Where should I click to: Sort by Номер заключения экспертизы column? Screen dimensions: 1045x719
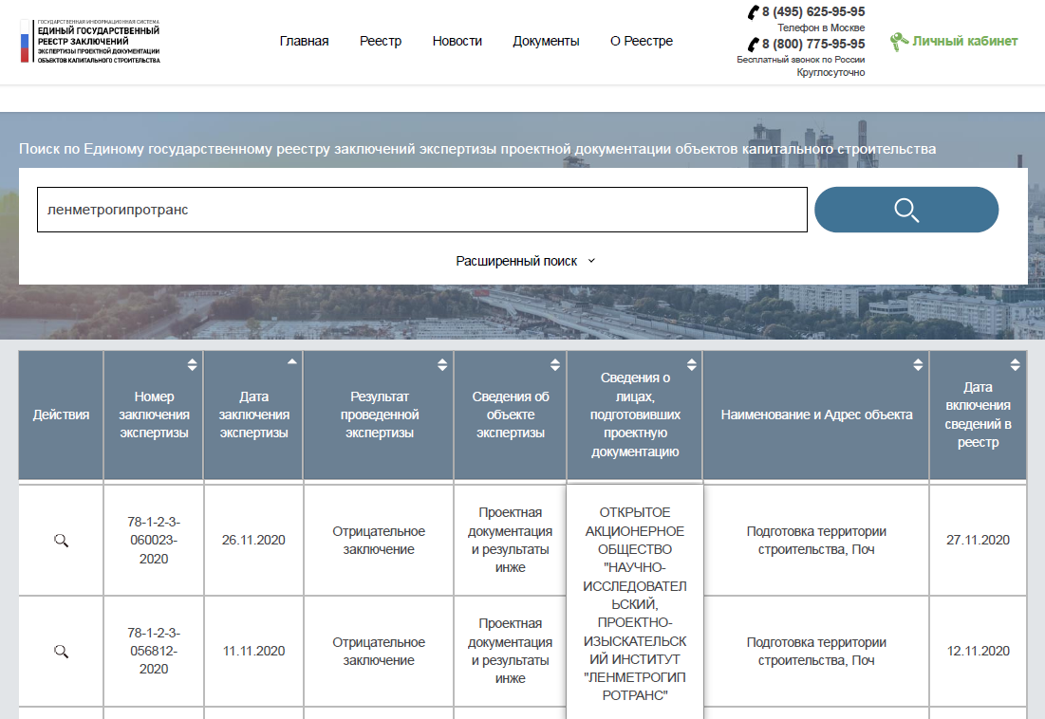192,364
